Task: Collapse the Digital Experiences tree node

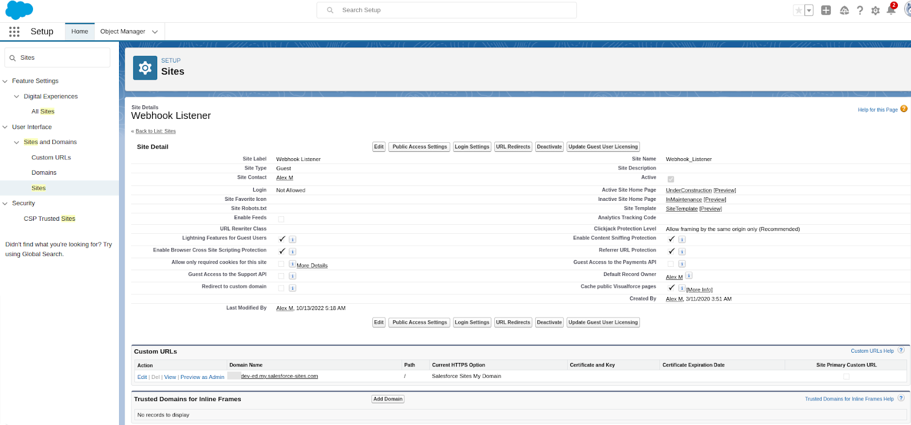Action: pyautogui.click(x=17, y=97)
